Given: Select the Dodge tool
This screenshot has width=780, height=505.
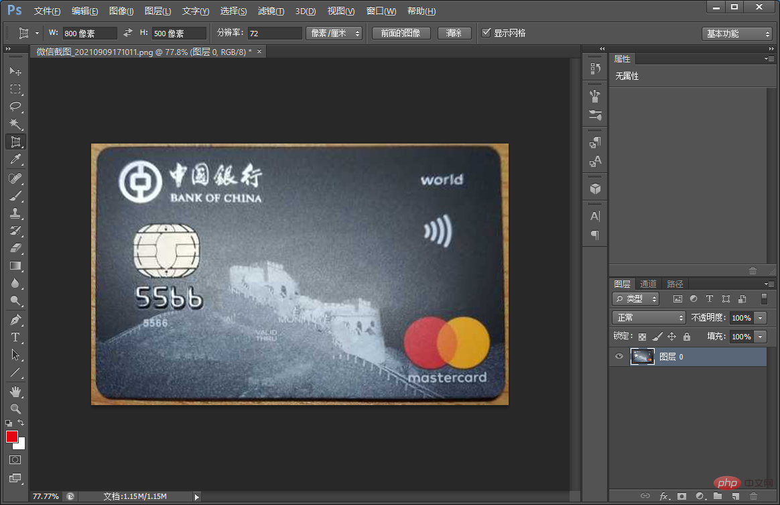Looking at the screenshot, I should pyautogui.click(x=15, y=300).
